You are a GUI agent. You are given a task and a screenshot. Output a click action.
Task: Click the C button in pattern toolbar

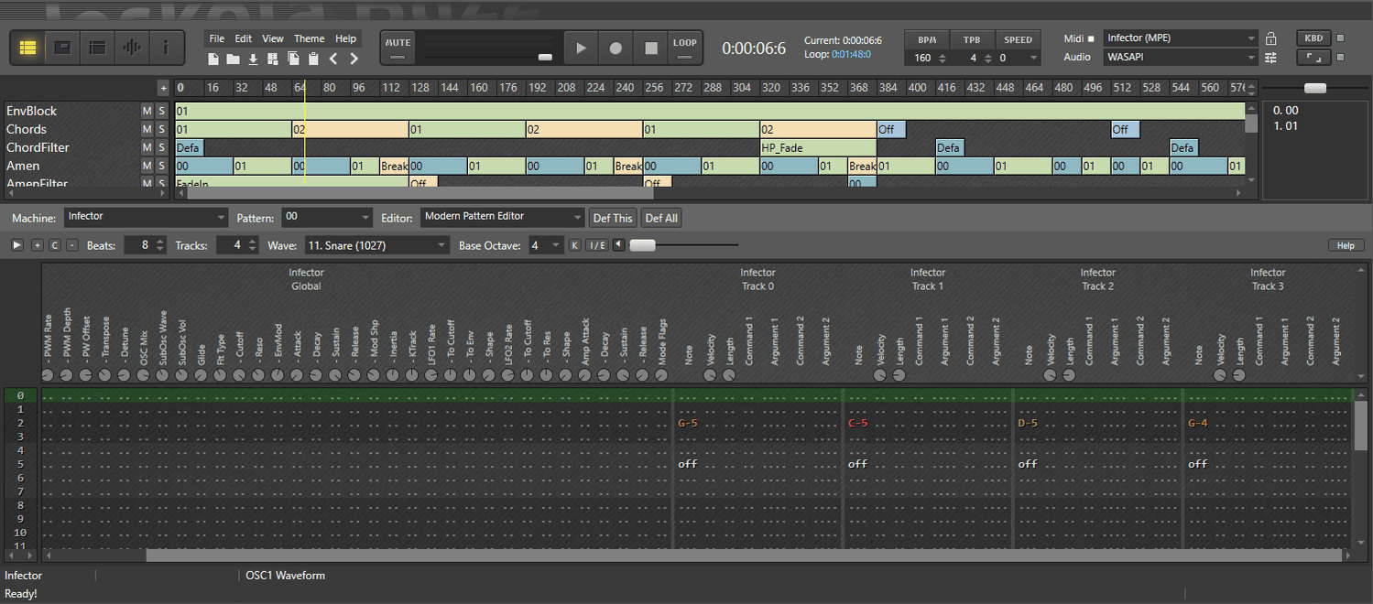point(54,245)
